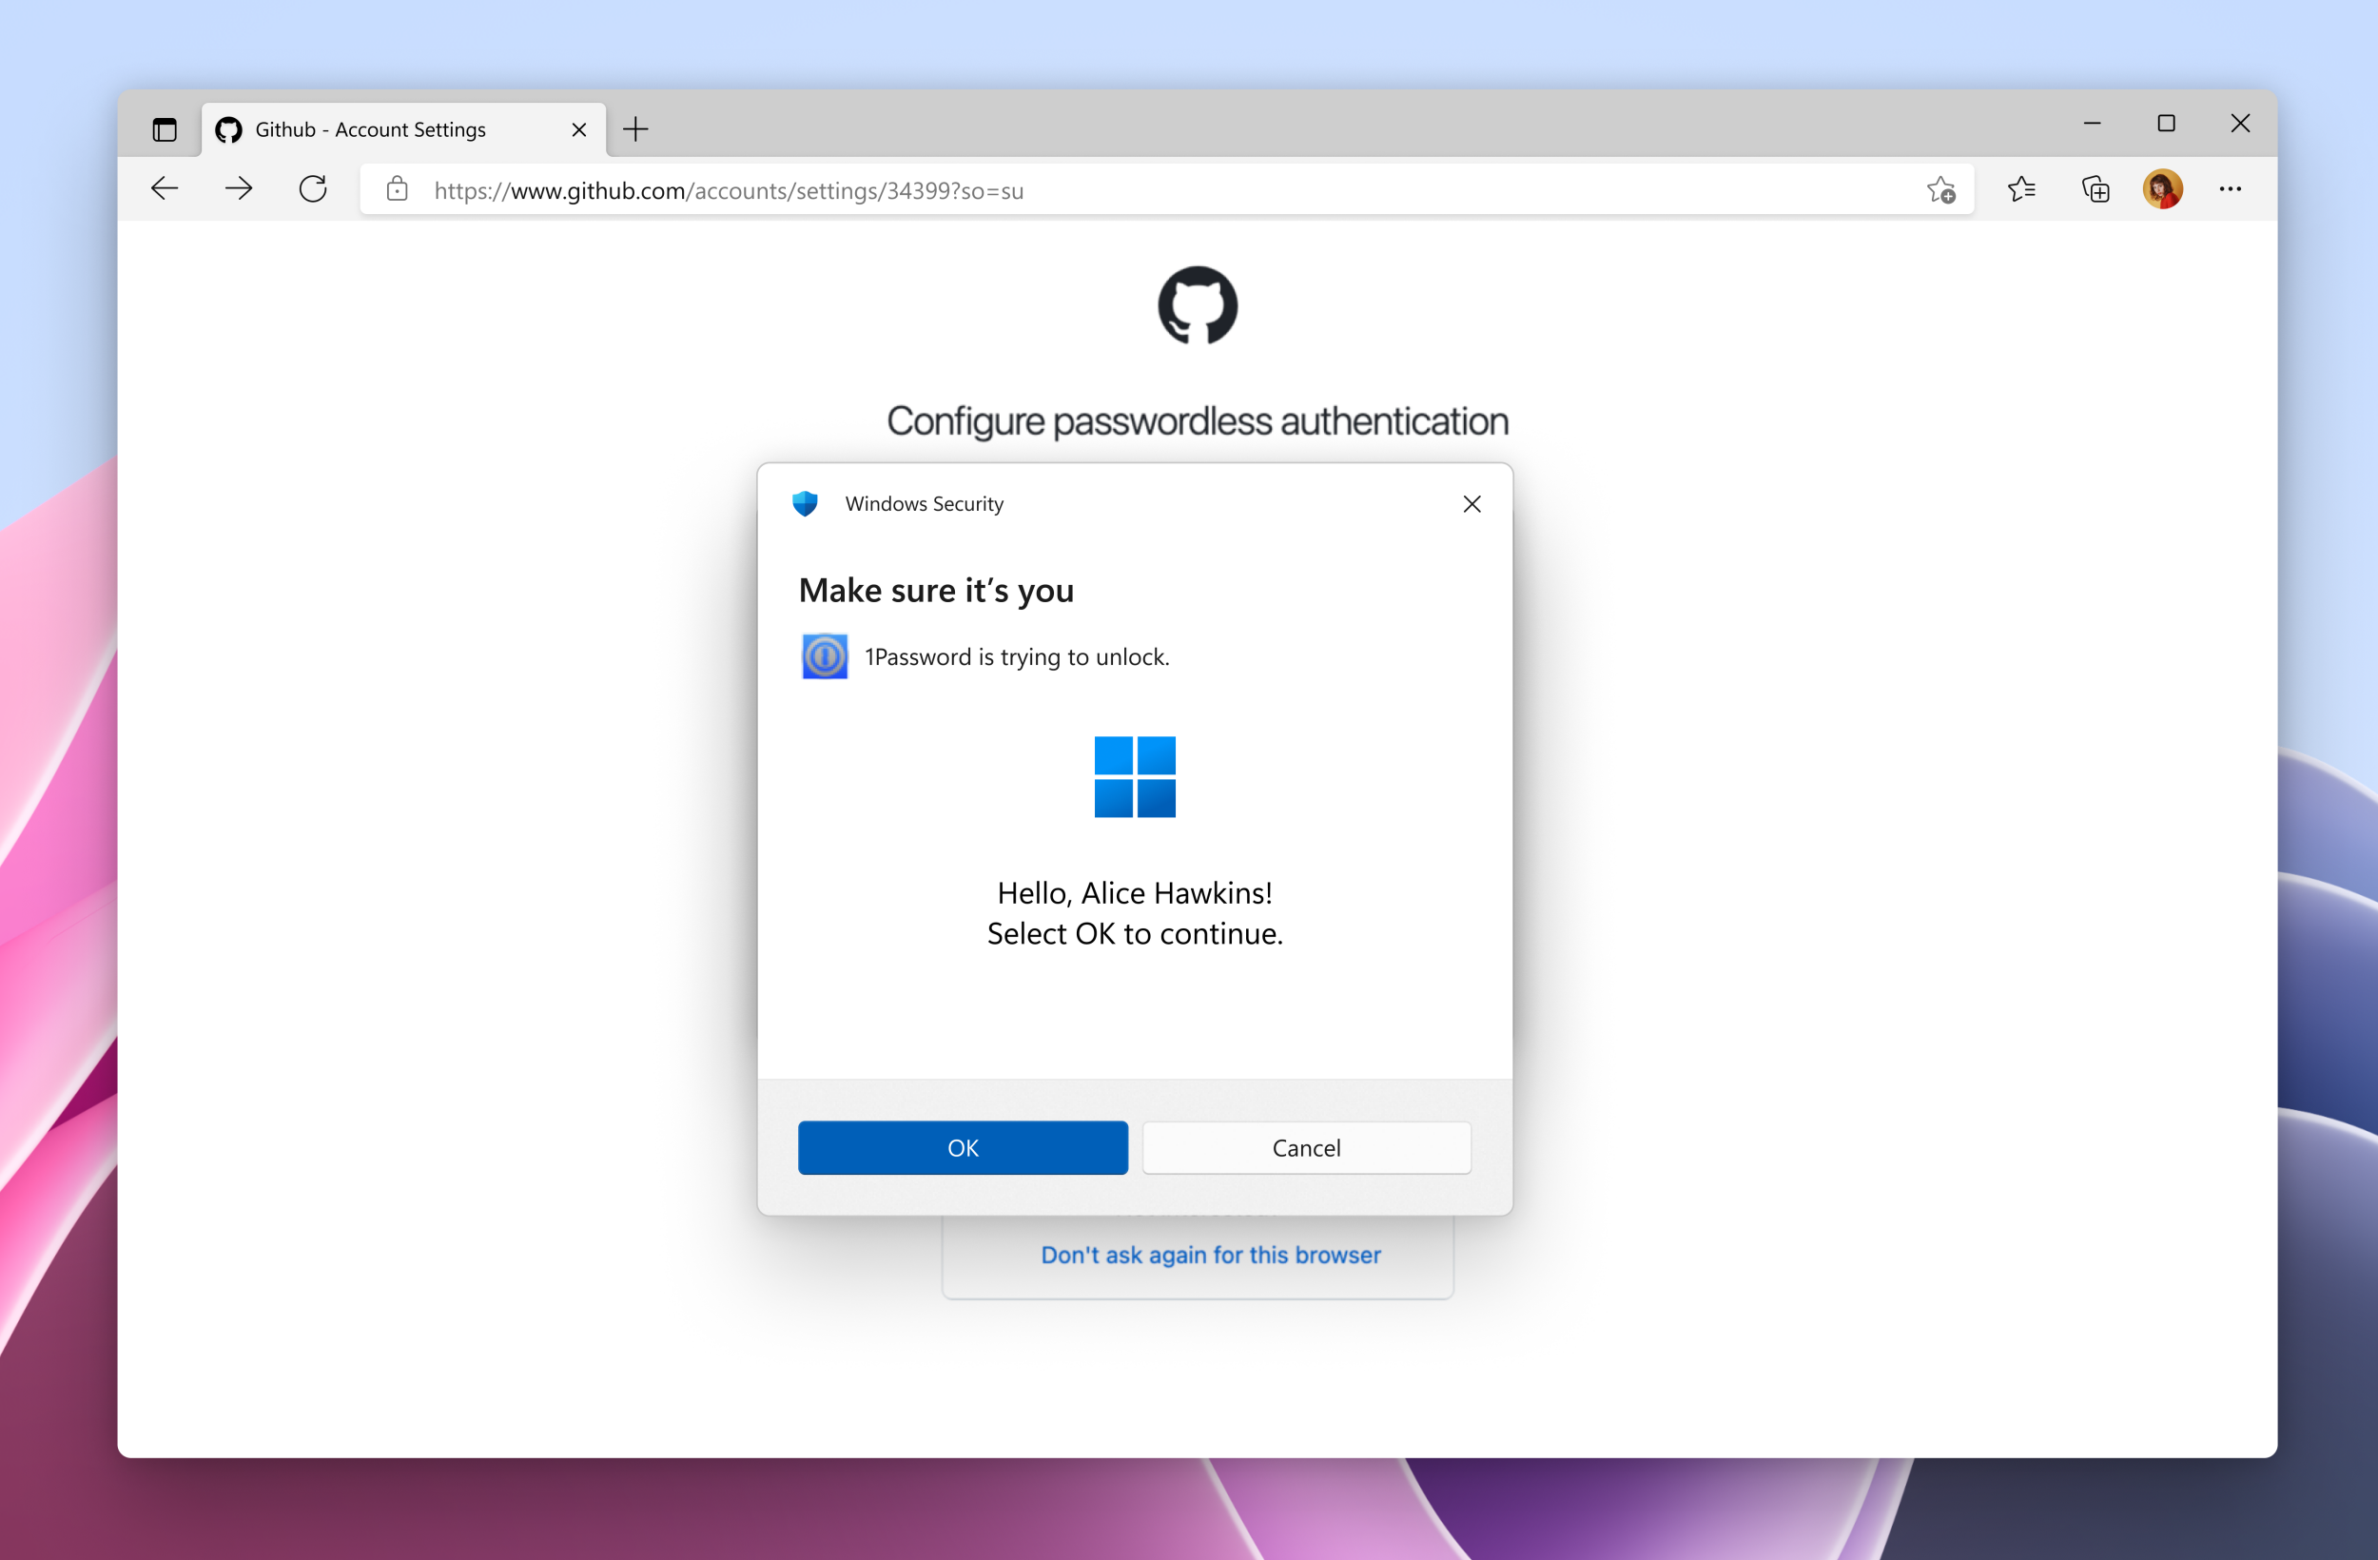
Task: Refresh the GitHub page
Action: click(x=313, y=189)
